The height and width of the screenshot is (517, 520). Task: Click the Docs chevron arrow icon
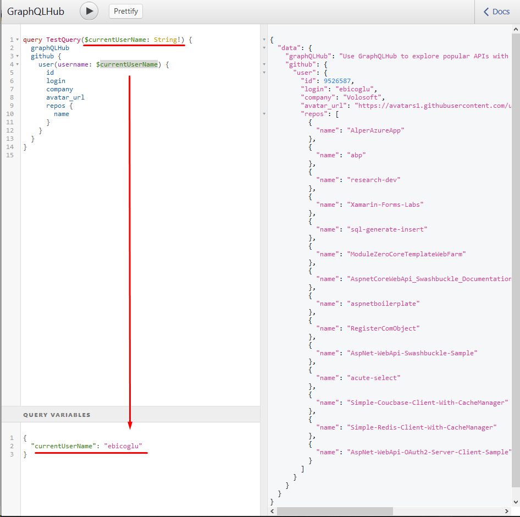click(x=486, y=12)
